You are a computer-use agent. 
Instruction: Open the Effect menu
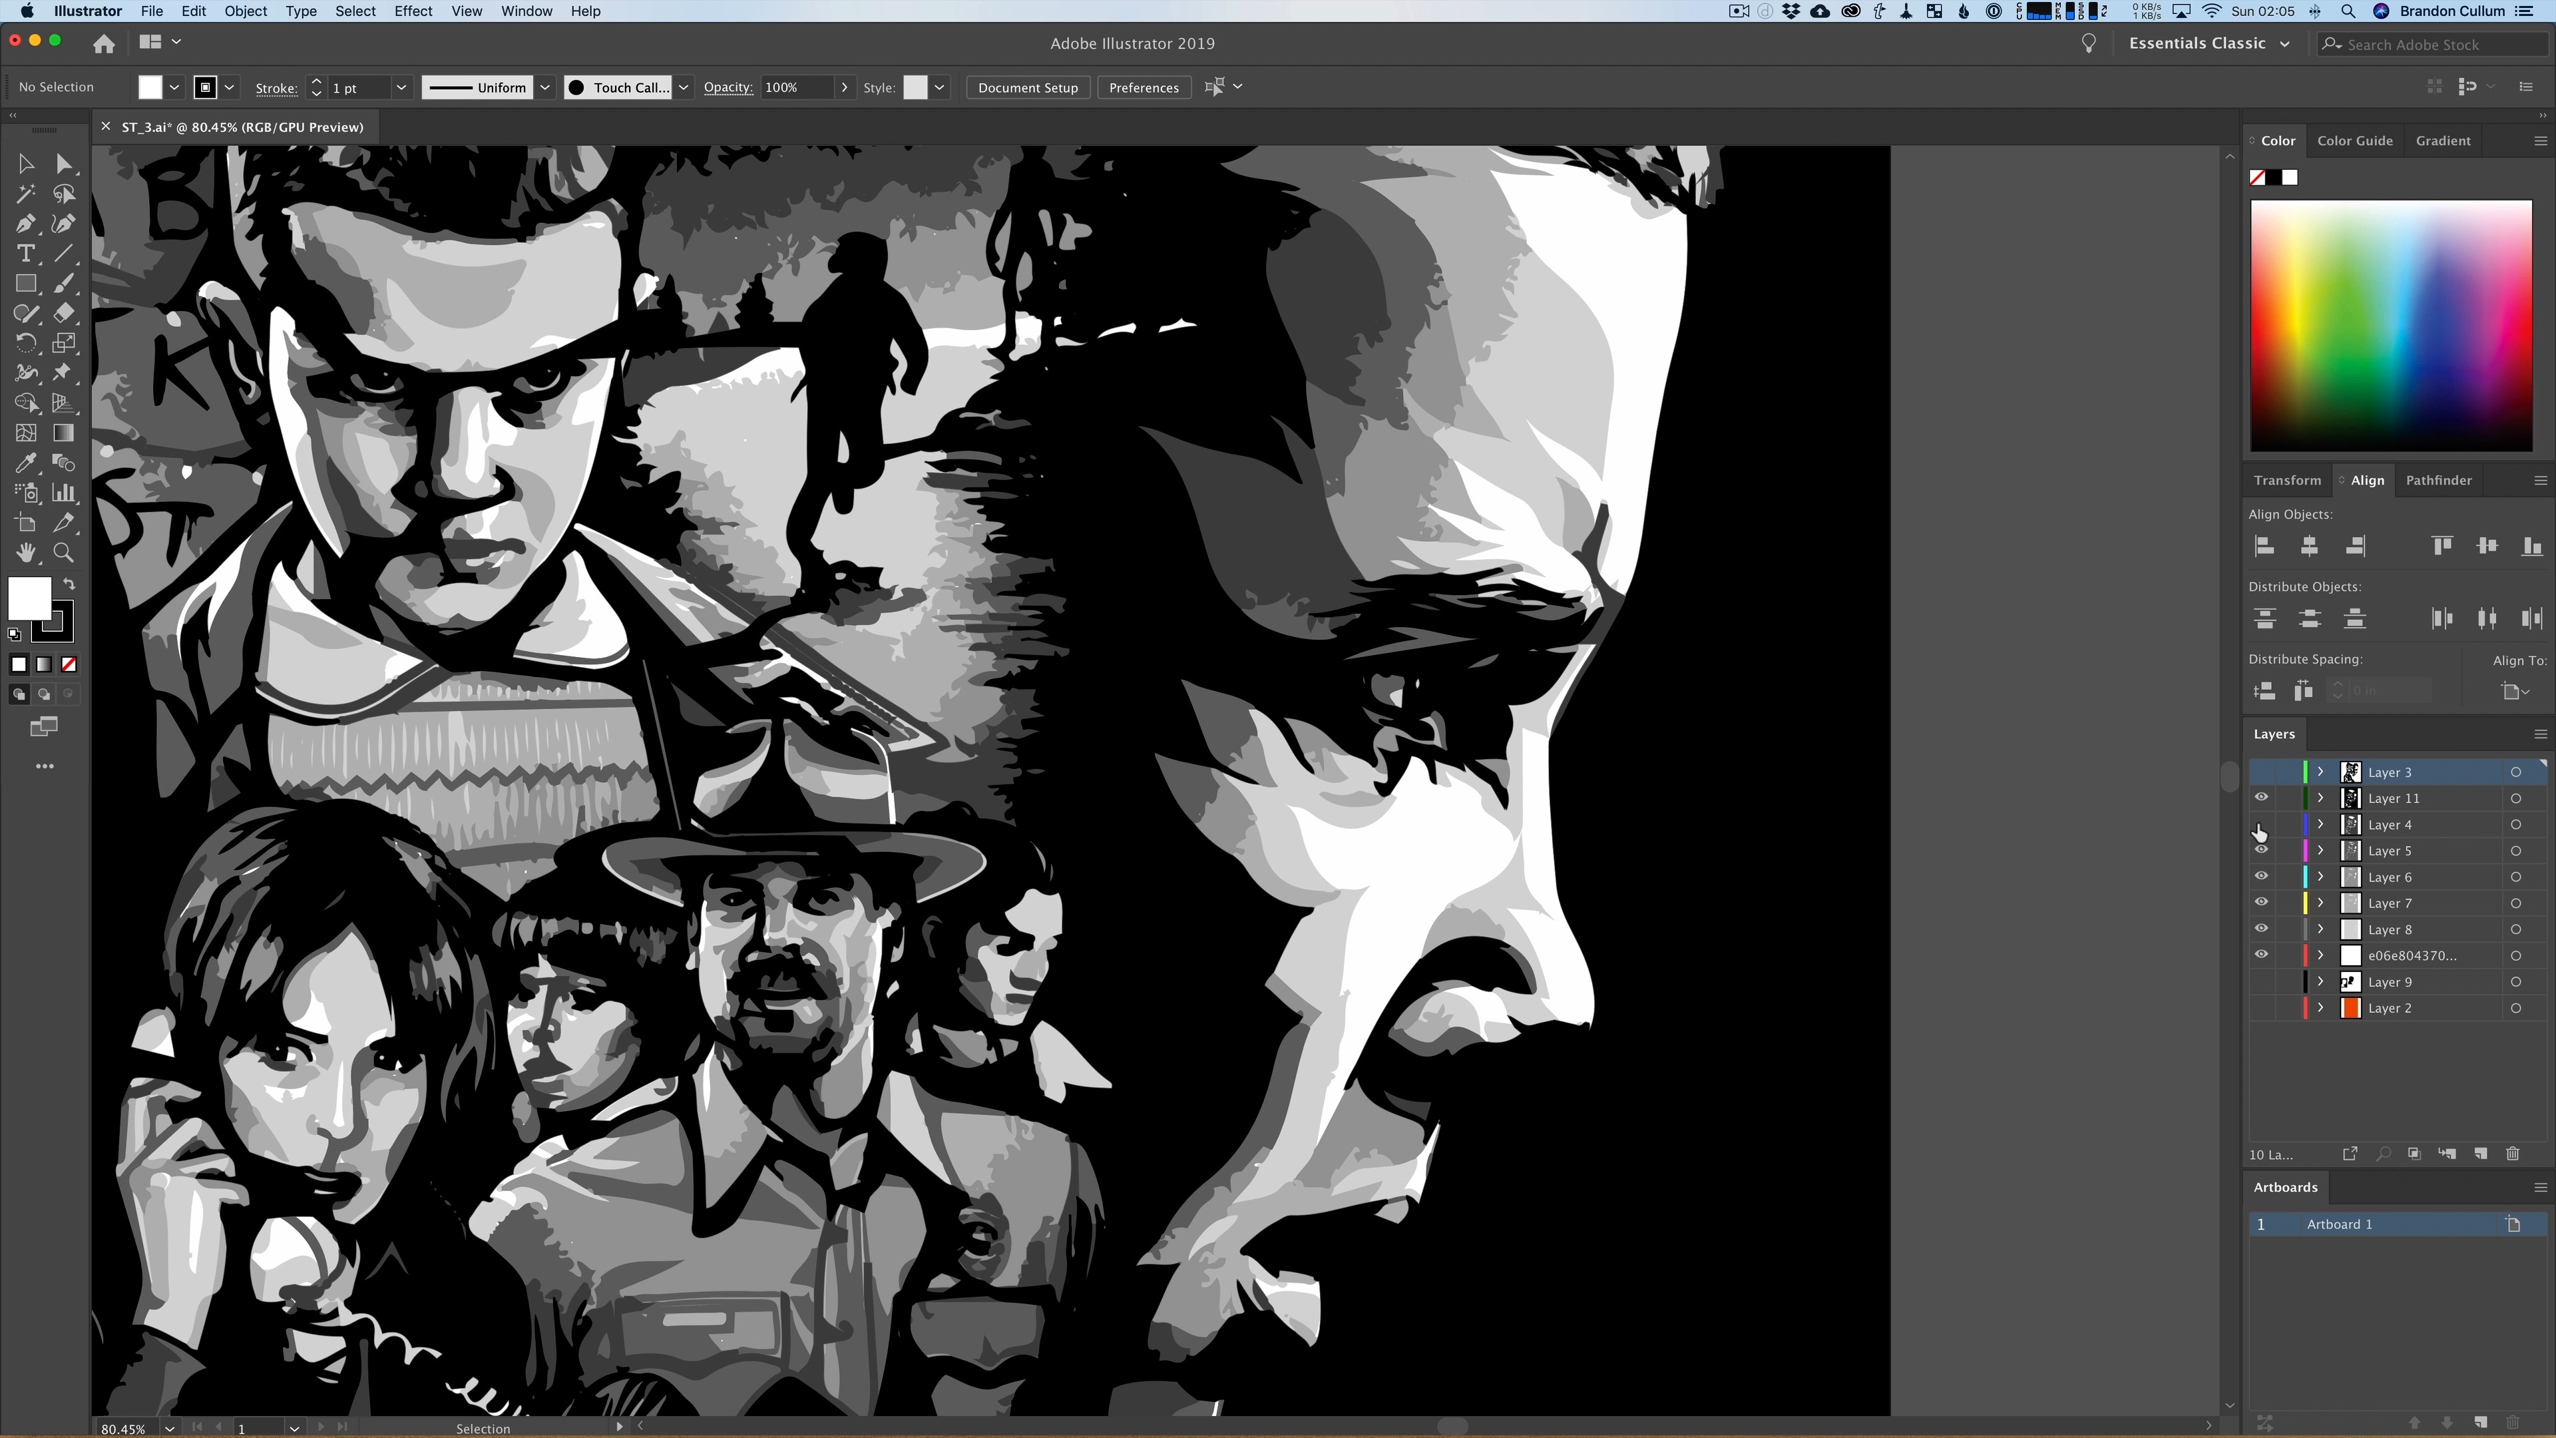pos(413,11)
